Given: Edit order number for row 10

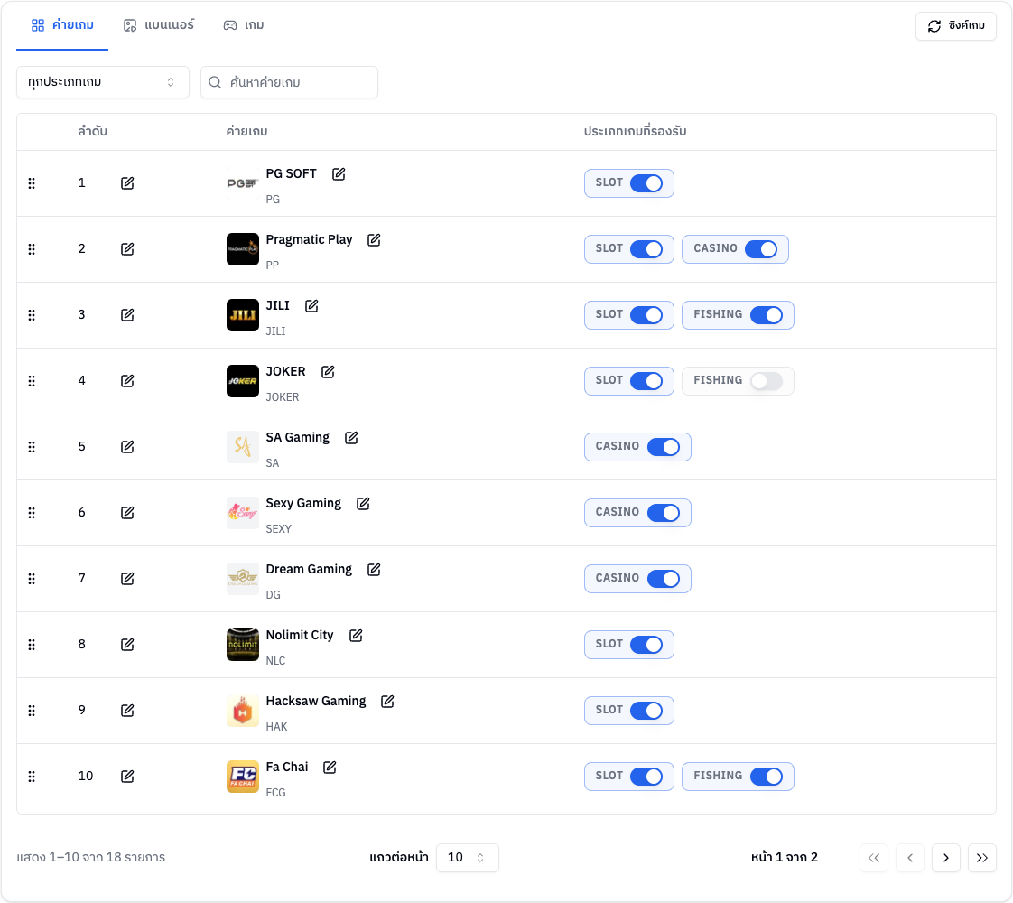Looking at the screenshot, I should (127, 776).
